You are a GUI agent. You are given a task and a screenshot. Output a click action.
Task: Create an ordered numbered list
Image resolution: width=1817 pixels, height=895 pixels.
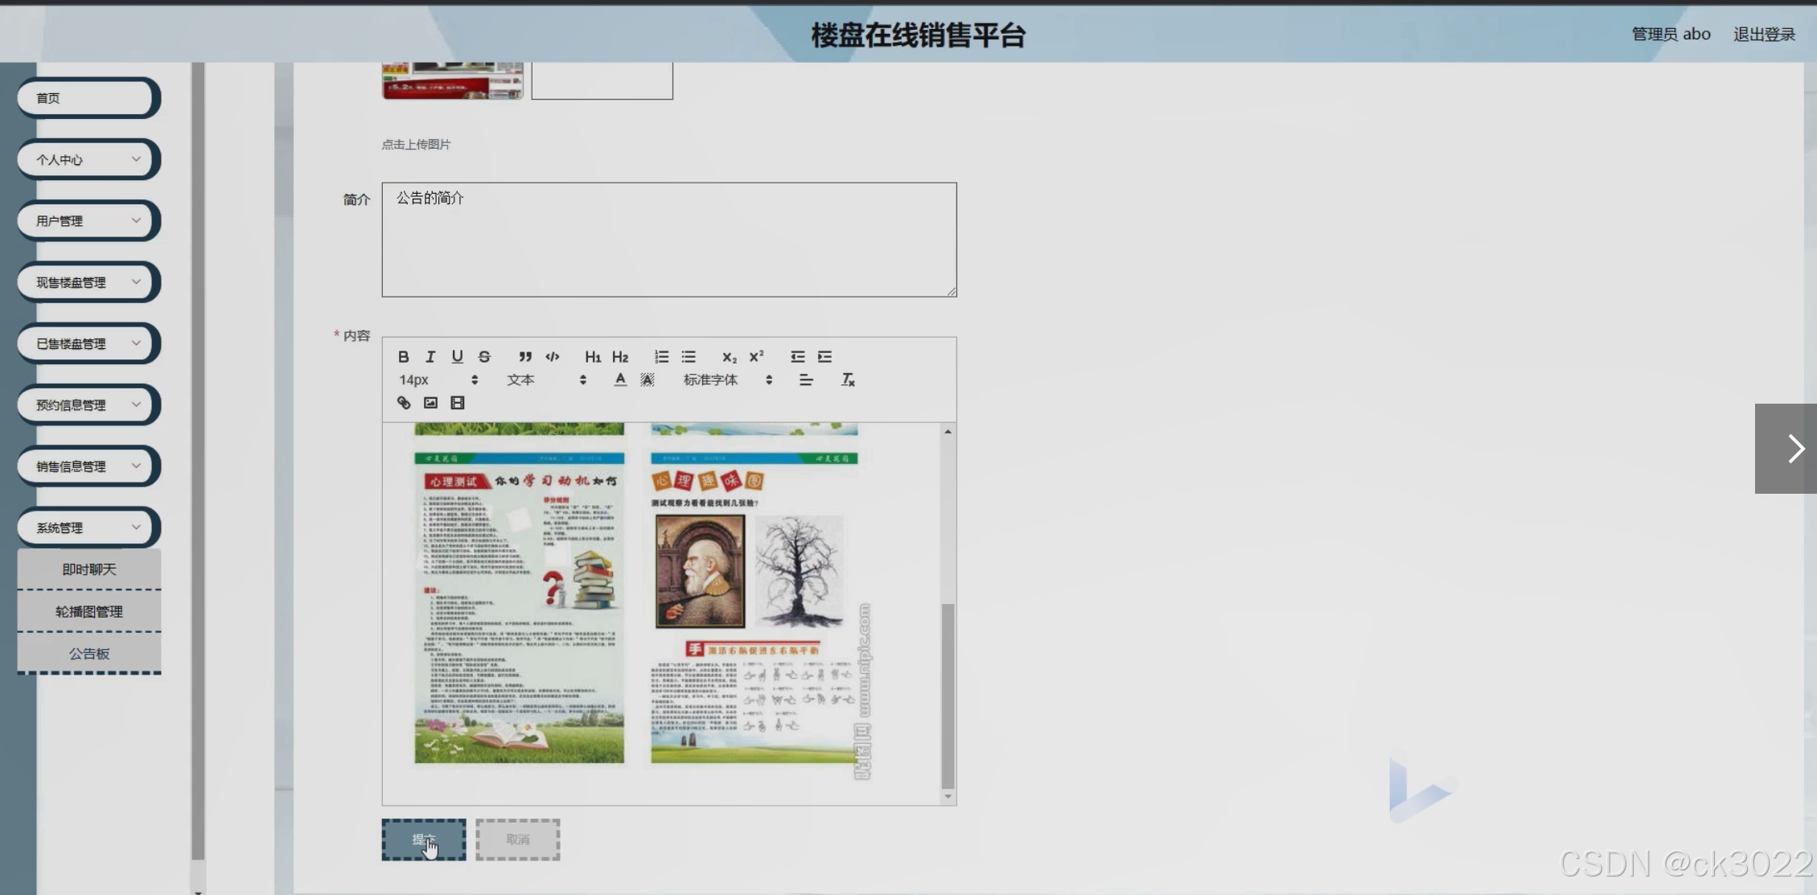[x=661, y=356]
